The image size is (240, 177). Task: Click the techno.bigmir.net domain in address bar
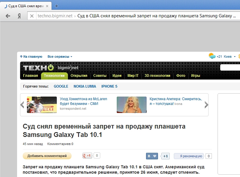coord(55,16)
